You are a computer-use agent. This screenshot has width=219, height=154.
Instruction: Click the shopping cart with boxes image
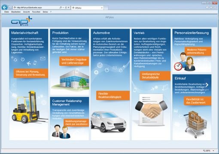[195, 124]
